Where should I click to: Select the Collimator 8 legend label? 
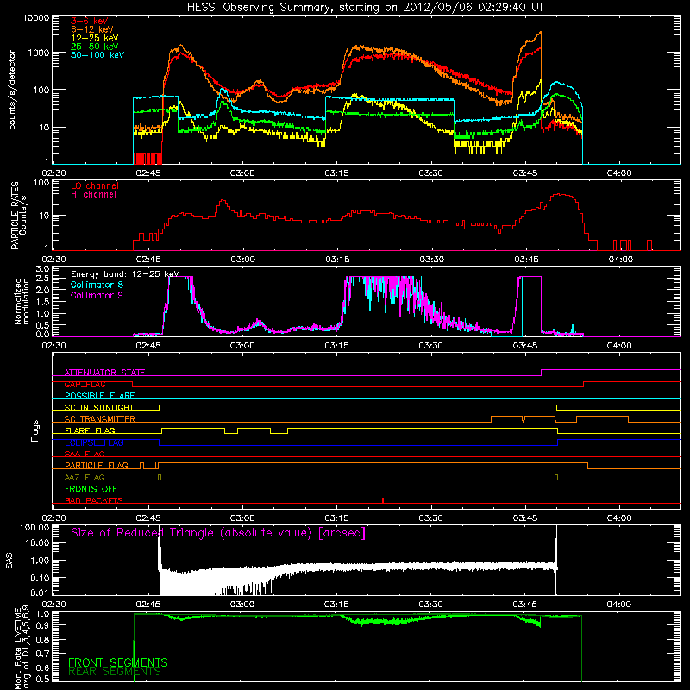tap(97, 285)
